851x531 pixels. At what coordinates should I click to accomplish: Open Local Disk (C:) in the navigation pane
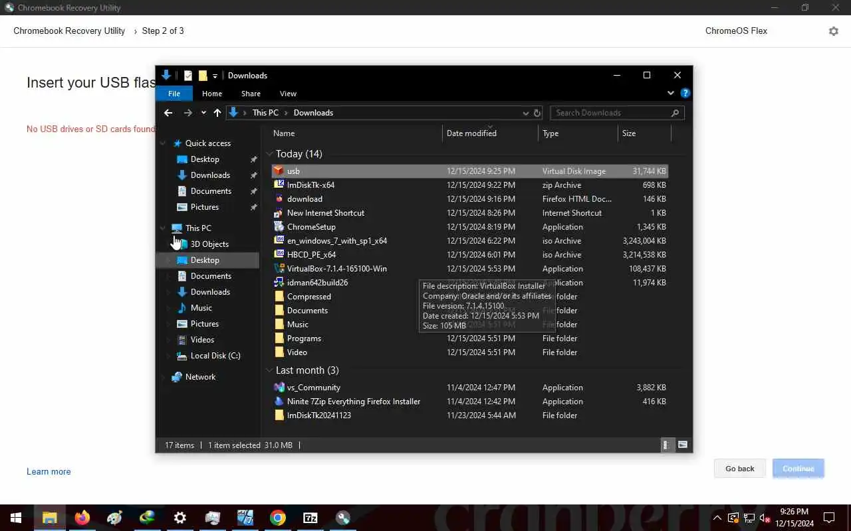click(x=215, y=356)
